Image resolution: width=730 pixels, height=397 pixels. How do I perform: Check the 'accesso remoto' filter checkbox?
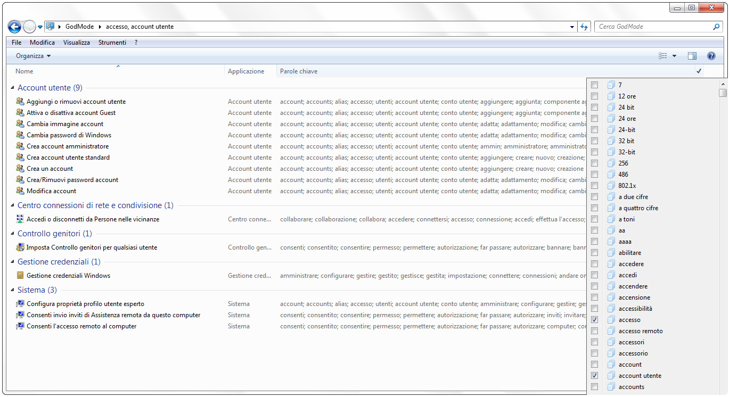595,331
